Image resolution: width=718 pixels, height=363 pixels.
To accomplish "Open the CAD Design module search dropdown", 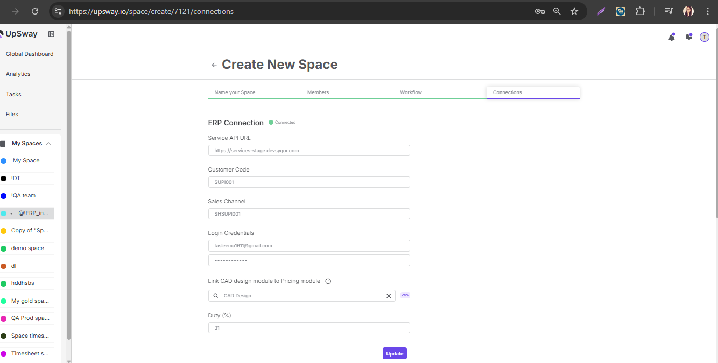I will (x=301, y=296).
